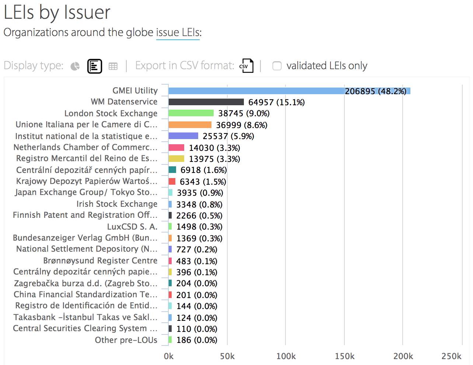Select the "GMEI Utility" axis label

135,91
